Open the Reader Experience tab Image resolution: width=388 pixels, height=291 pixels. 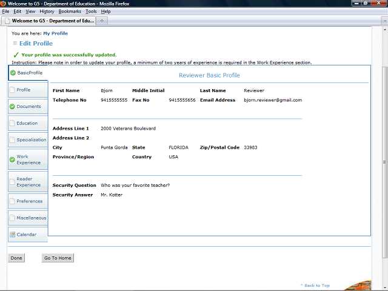[x=28, y=182]
